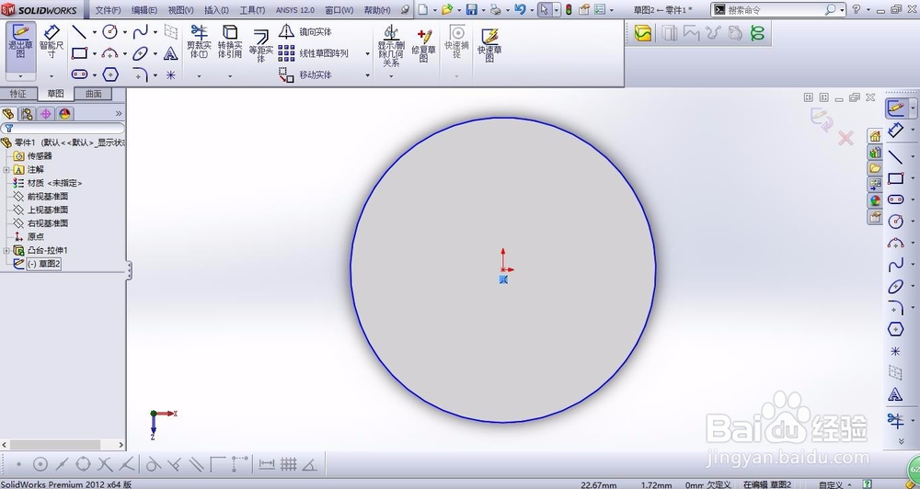The image size is (920, 489).
Task: Select the Sketch Fillet tool in ribbon
Action: tap(140, 74)
